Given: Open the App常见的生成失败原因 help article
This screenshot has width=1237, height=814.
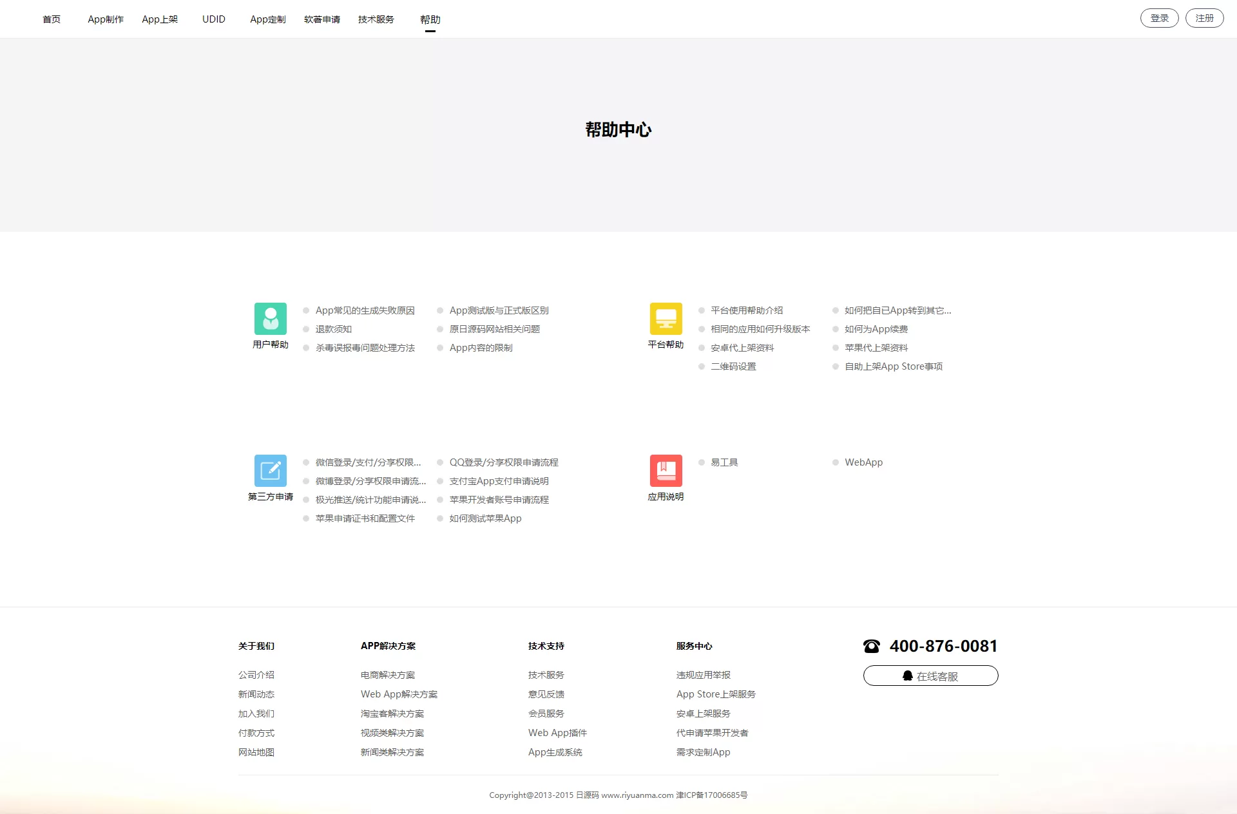Looking at the screenshot, I should pos(365,310).
